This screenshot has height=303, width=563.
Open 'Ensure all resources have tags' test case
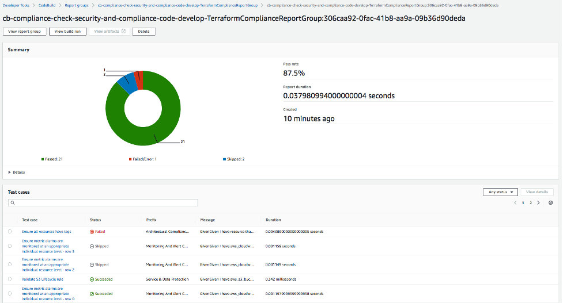(x=46, y=232)
